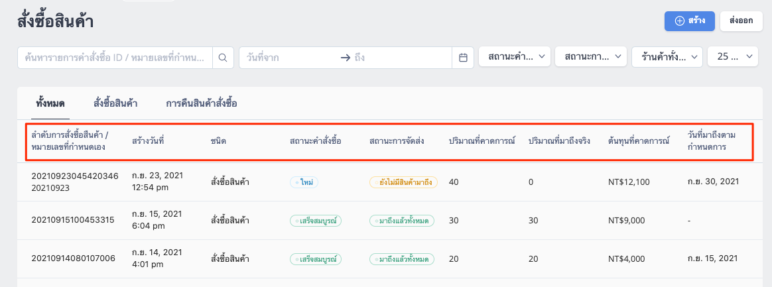Screen dimensions: 772x287
Task: Click the custom number 20210923
Action: pyautogui.click(x=50, y=188)
